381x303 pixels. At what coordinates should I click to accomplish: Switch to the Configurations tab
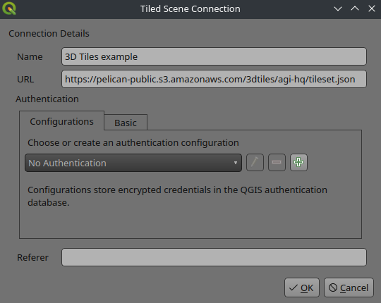pyautogui.click(x=61, y=121)
